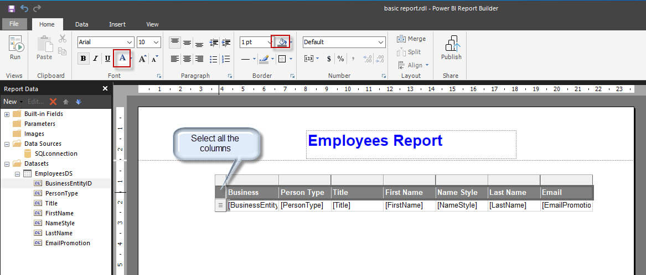The width and height of the screenshot is (646, 275).
Task: Click the Cut scissors icon
Action: tap(62, 39)
